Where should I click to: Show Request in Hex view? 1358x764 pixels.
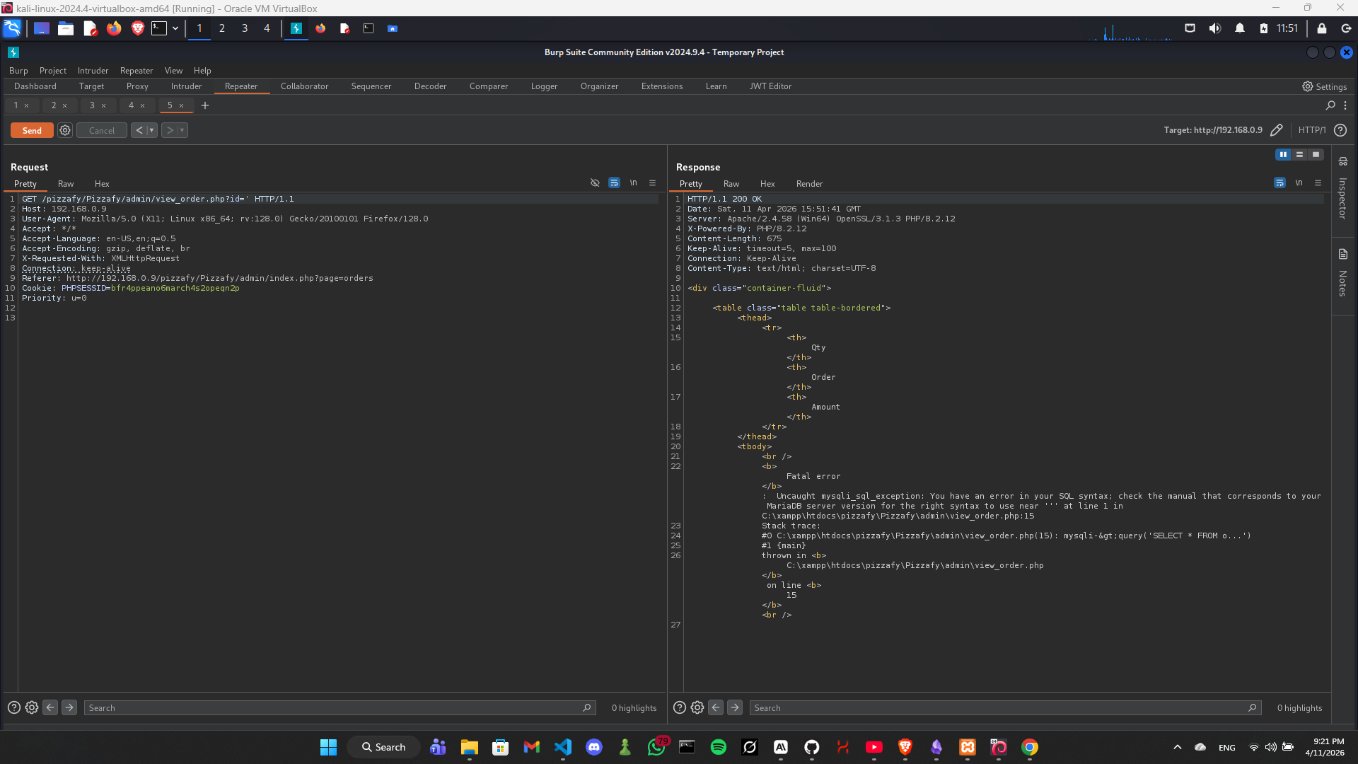(102, 183)
